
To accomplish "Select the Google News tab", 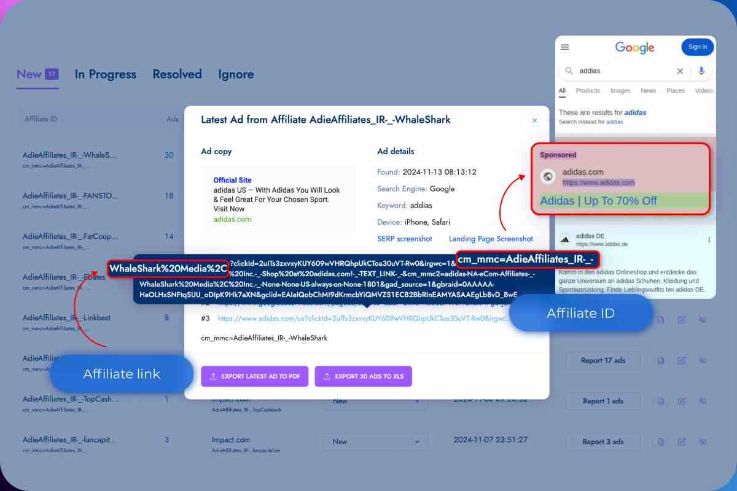I will coord(649,91).
